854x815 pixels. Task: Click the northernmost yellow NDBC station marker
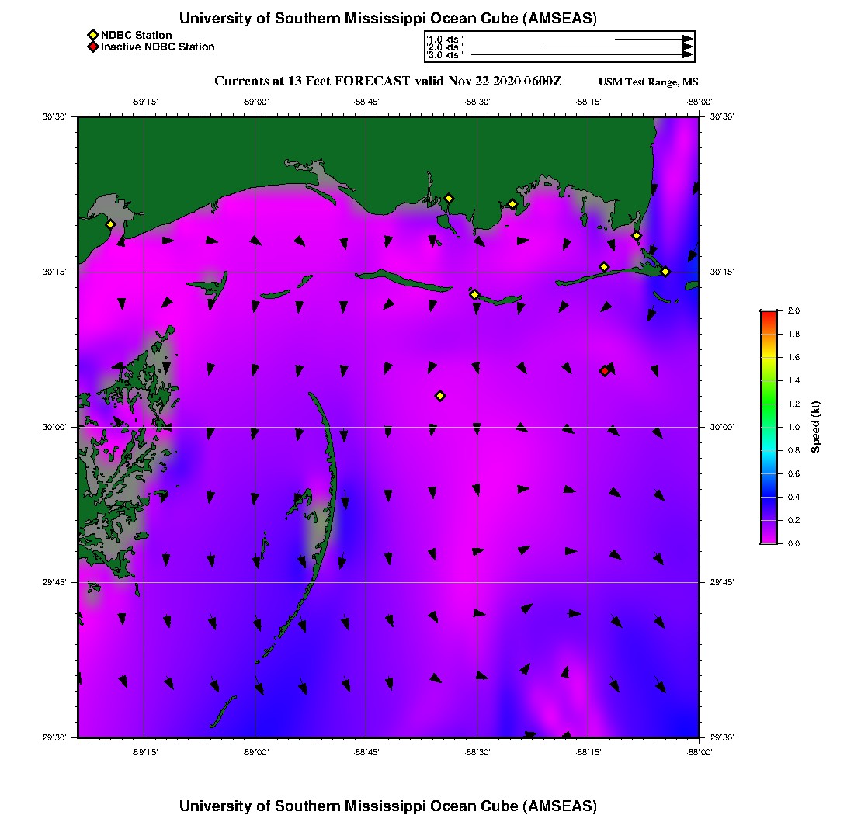pos(449,199)
